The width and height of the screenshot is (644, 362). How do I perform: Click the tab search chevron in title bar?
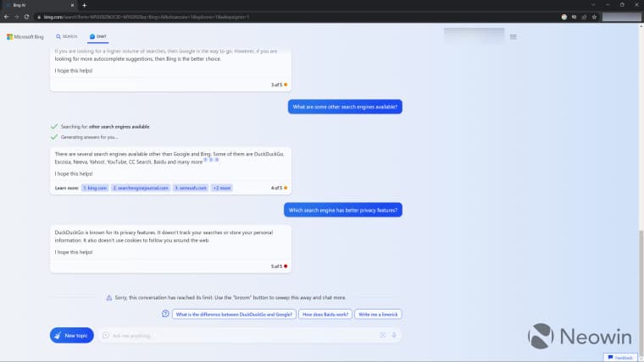click(x=593, y=5)
